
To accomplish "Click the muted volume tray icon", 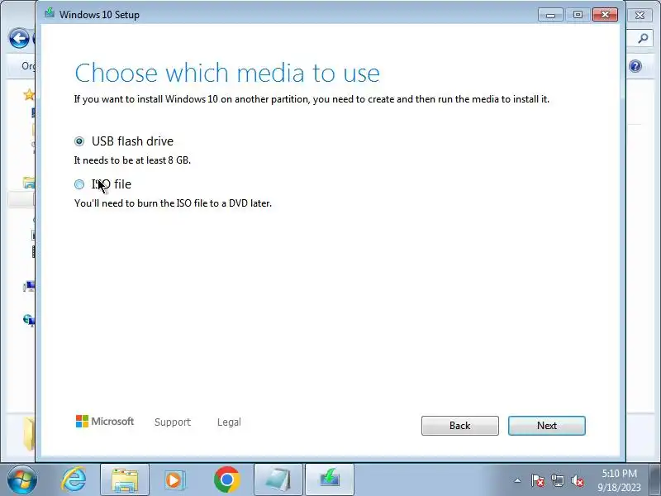I will pyautogui.click(x=577, y=480).
